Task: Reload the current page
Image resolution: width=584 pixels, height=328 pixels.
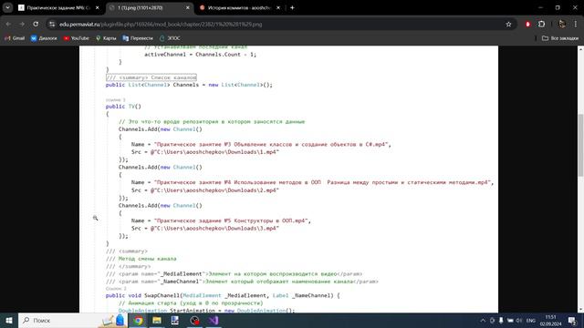Action: point(36,25)
